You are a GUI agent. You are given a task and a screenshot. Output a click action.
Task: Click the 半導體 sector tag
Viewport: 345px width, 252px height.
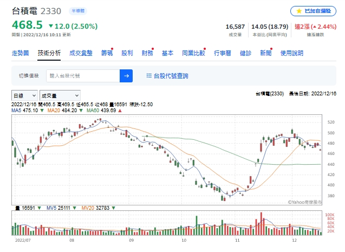coord(78,11)
